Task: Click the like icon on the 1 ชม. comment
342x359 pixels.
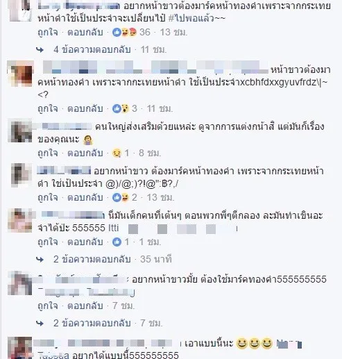Action: 117,242
